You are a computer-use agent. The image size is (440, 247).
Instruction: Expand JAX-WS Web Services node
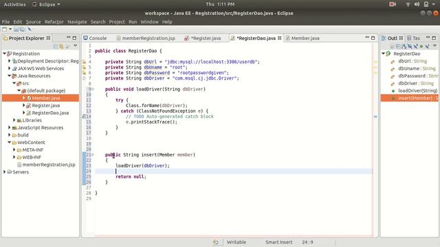tap(9, 69)
